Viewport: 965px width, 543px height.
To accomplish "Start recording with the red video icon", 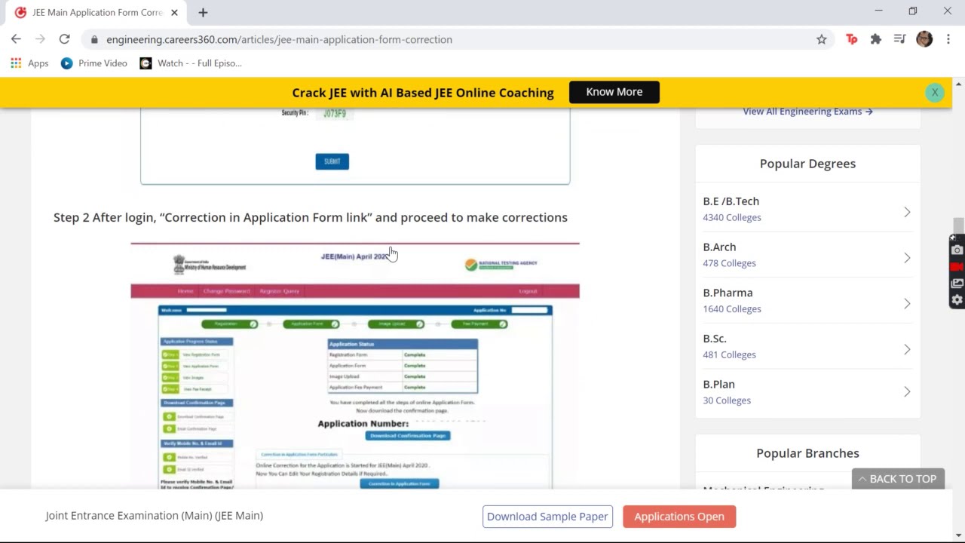I will pyautogui.click(x=957, y=267).
